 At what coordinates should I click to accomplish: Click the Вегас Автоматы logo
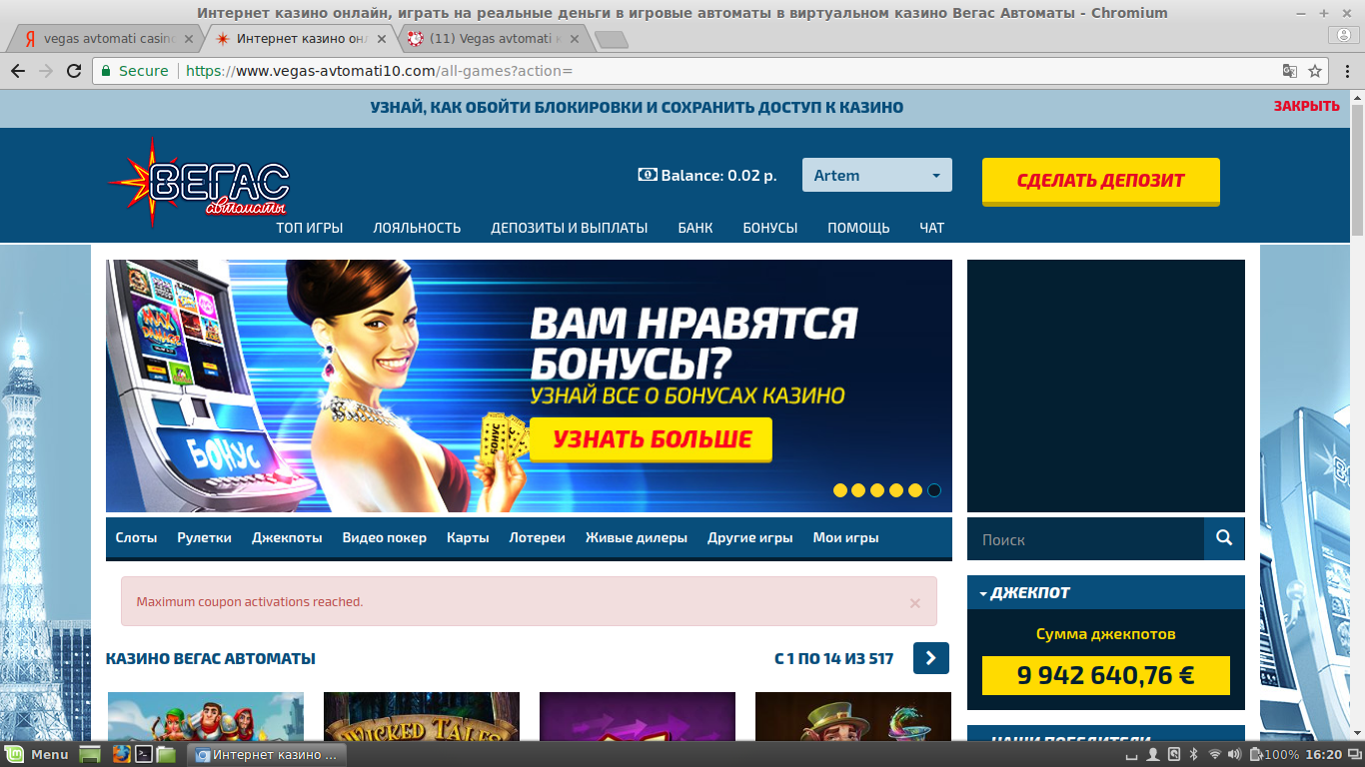(x=199, y=182)
